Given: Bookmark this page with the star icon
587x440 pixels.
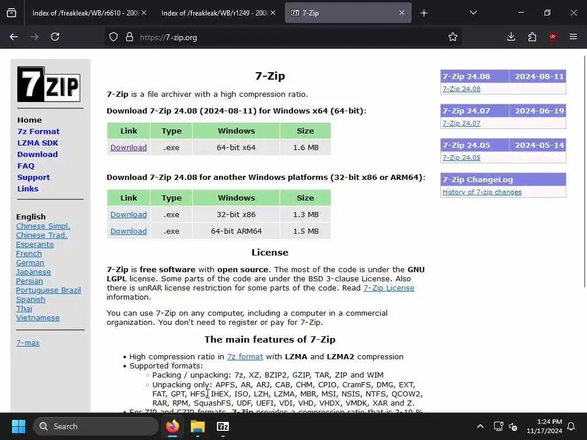Looking at the screenshot, I should (453, 37).
